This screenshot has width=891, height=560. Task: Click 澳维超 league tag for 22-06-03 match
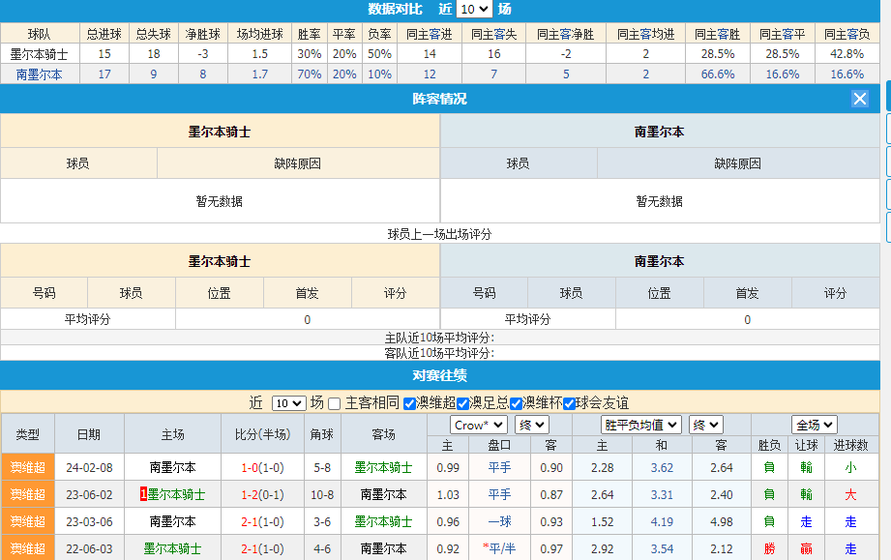click(27, 548)
